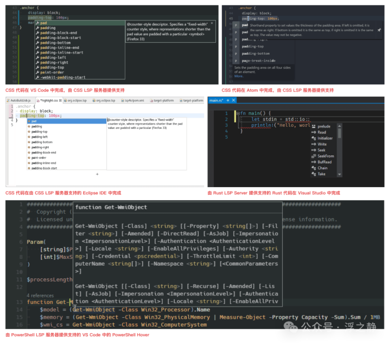The width and height of the screenshot is (389, 343).
Task: Click the icon beside 'Initializer' in Visual Studio
Action: pyautogui.click(x=314, y=138)
